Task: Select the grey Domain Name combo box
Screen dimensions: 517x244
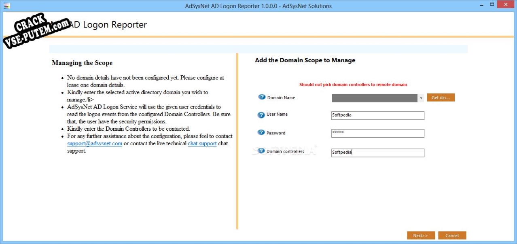Action: (374, 98)
